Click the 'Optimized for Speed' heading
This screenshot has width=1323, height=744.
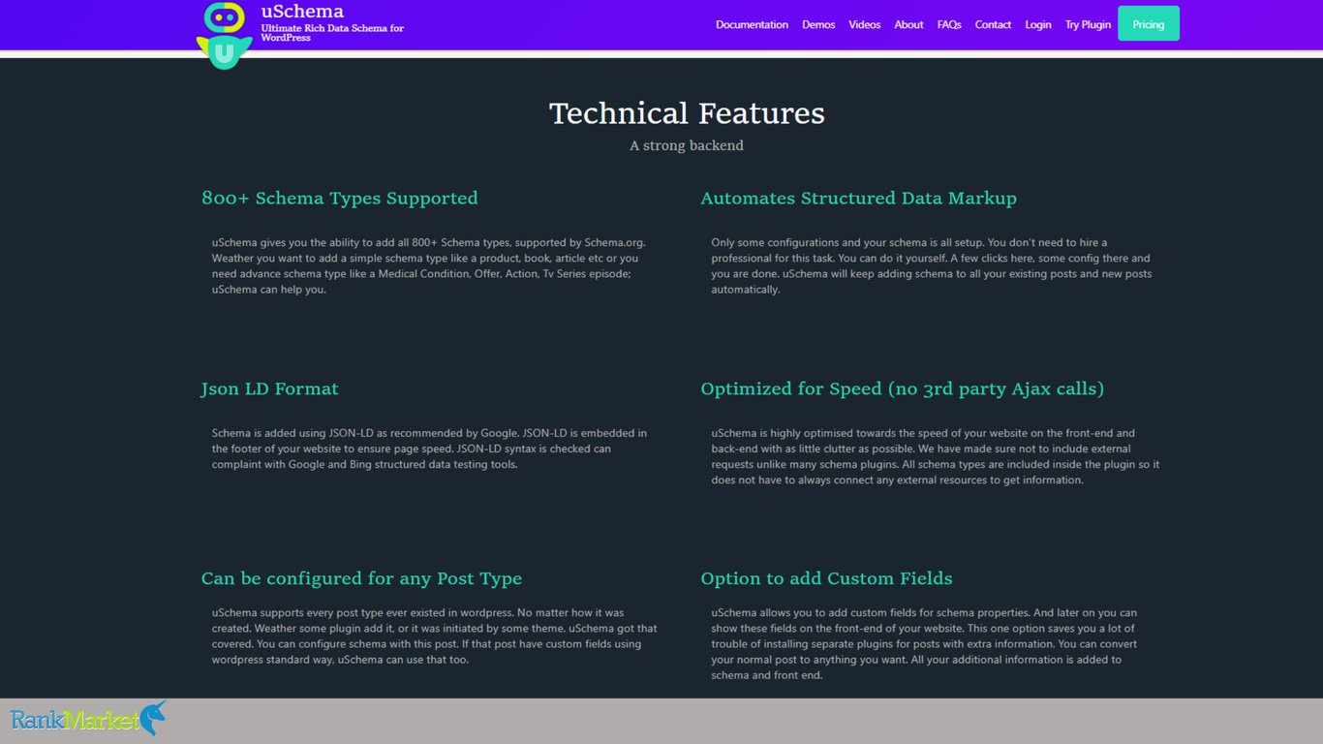tap(902, 388)
